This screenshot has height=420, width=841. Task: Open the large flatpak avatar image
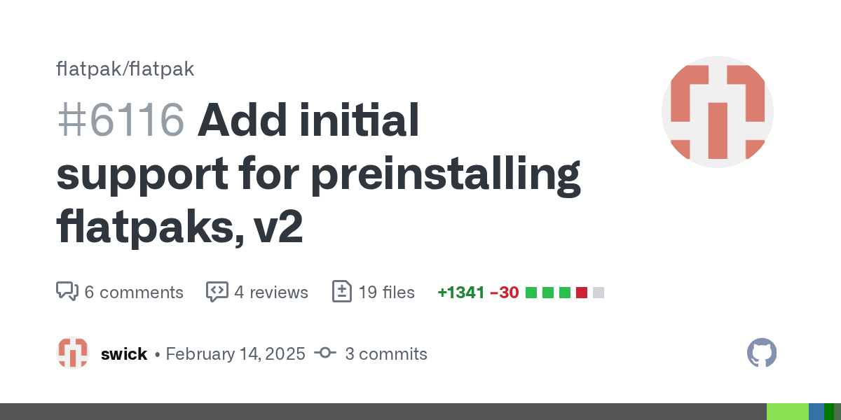tap(717, 112)
